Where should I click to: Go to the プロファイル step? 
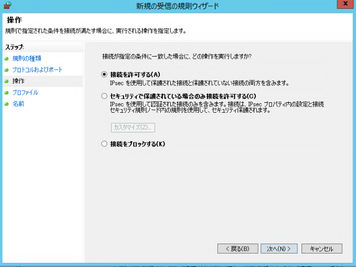(25, 92)
